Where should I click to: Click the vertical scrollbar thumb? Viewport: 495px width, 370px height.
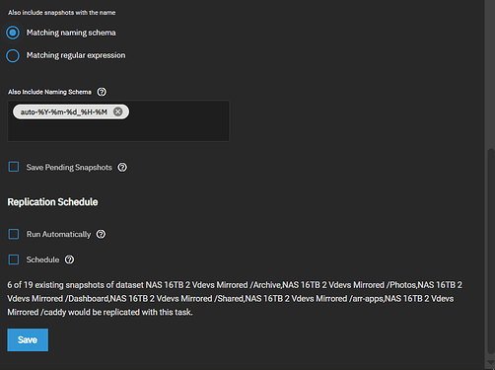490,252
